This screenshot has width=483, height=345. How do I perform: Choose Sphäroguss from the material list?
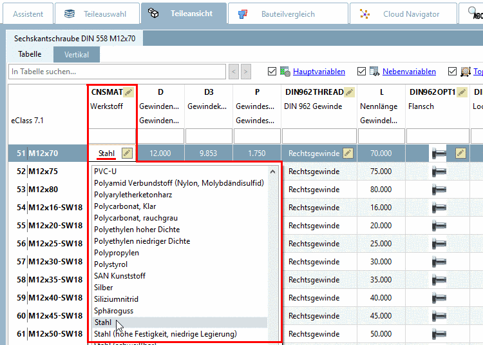180,311
